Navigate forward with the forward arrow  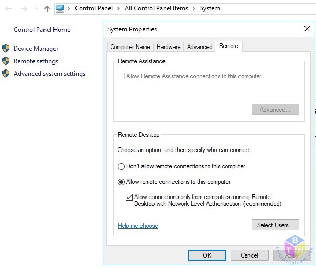(24, 9)
